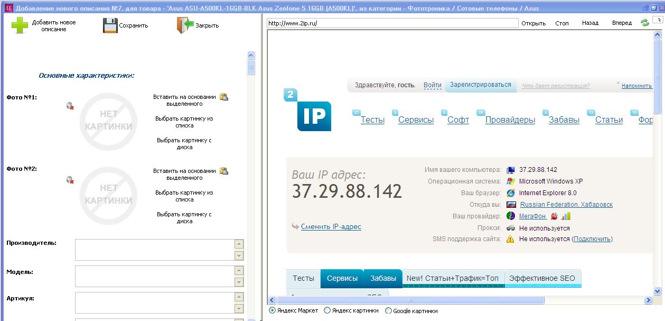This screenshot has width=665, height=321.
Task: Click up arrow of Производитель field
Action: [239, 244]
